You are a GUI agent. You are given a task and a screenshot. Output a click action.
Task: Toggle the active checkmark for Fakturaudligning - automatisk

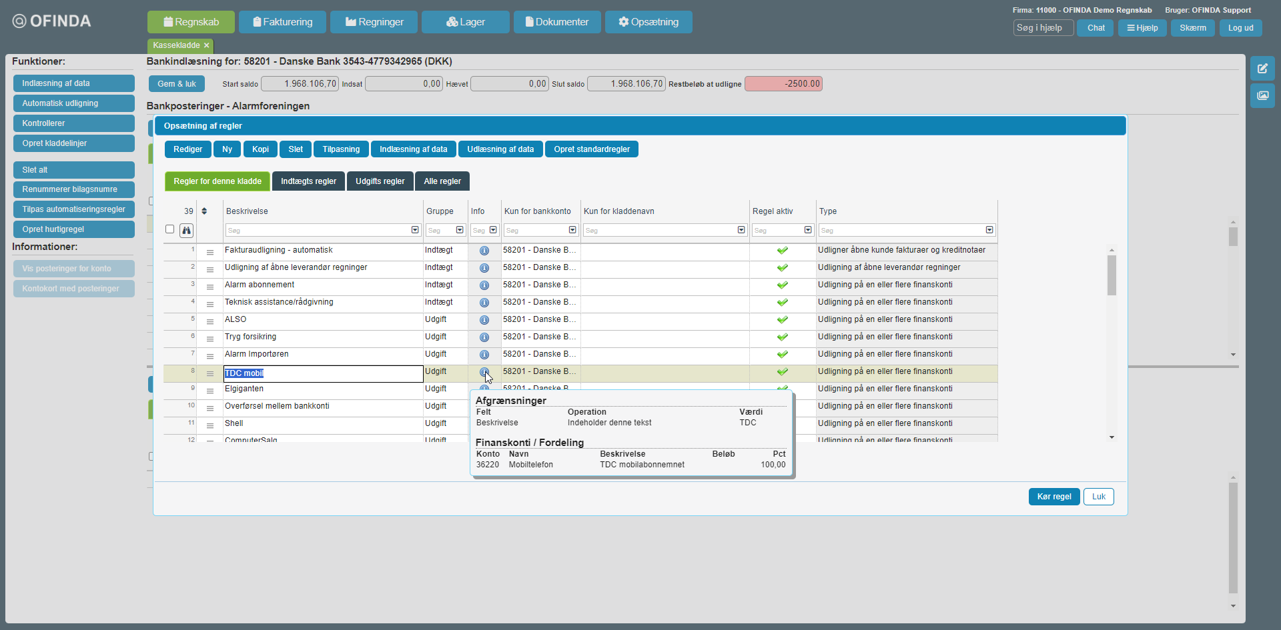point(783,251)
